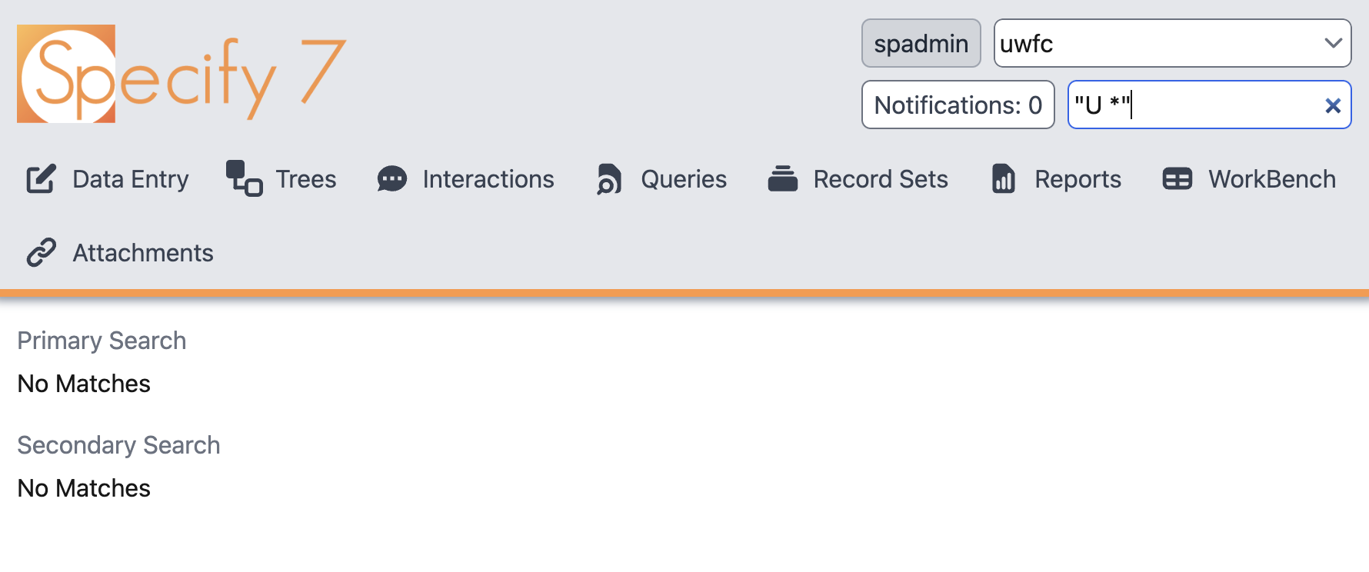Open the Notifications: 0 panel
The height and width of the screenshot is (572, 1369).
pos(958,105)
